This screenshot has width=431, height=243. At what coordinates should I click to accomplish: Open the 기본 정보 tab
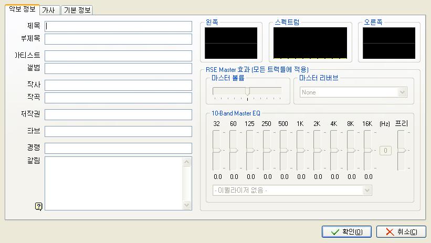77,10
